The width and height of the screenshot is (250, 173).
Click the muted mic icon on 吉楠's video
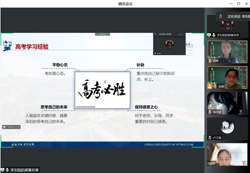tap(215, 86)
